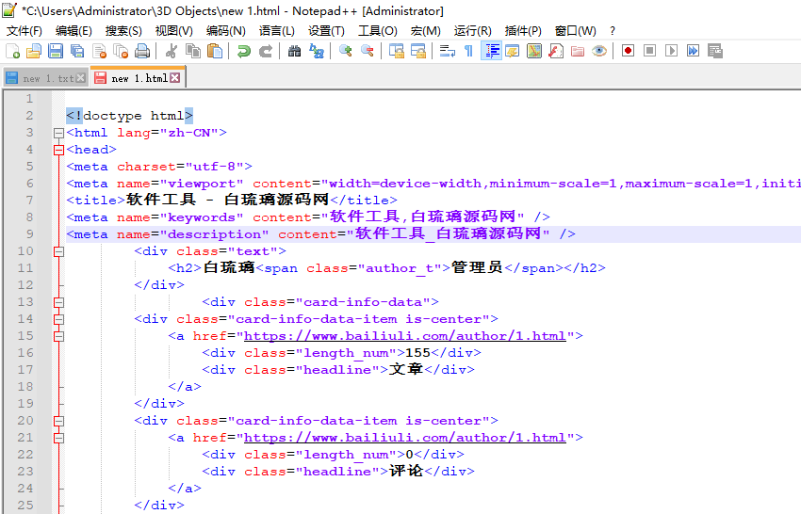The height and width of the screenshot is (514, 801).
Task: Collapse the head block fold marker on line 4
Action: [x=58, y=150]
